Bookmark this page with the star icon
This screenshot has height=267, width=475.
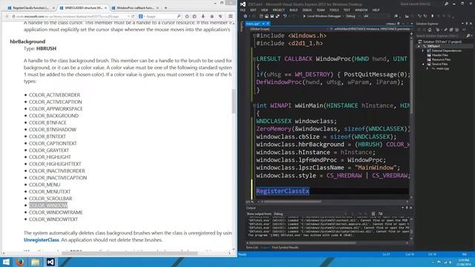[187, 16]
